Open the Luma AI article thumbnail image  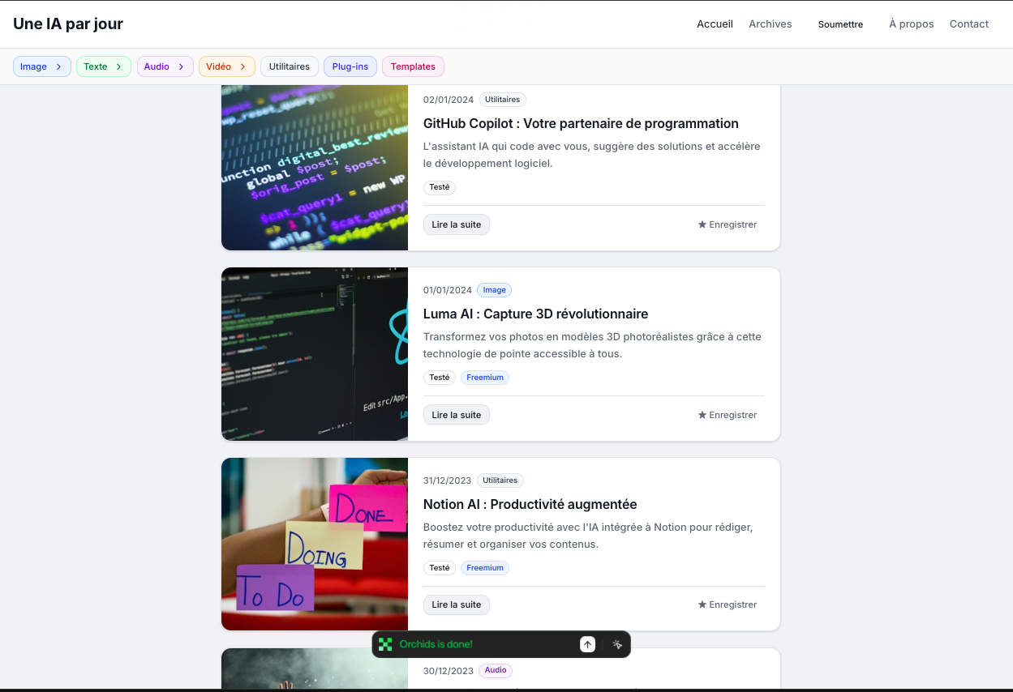pos(314,354)
